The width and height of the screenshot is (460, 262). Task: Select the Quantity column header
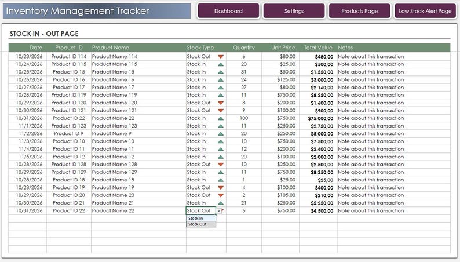[244, 48]
